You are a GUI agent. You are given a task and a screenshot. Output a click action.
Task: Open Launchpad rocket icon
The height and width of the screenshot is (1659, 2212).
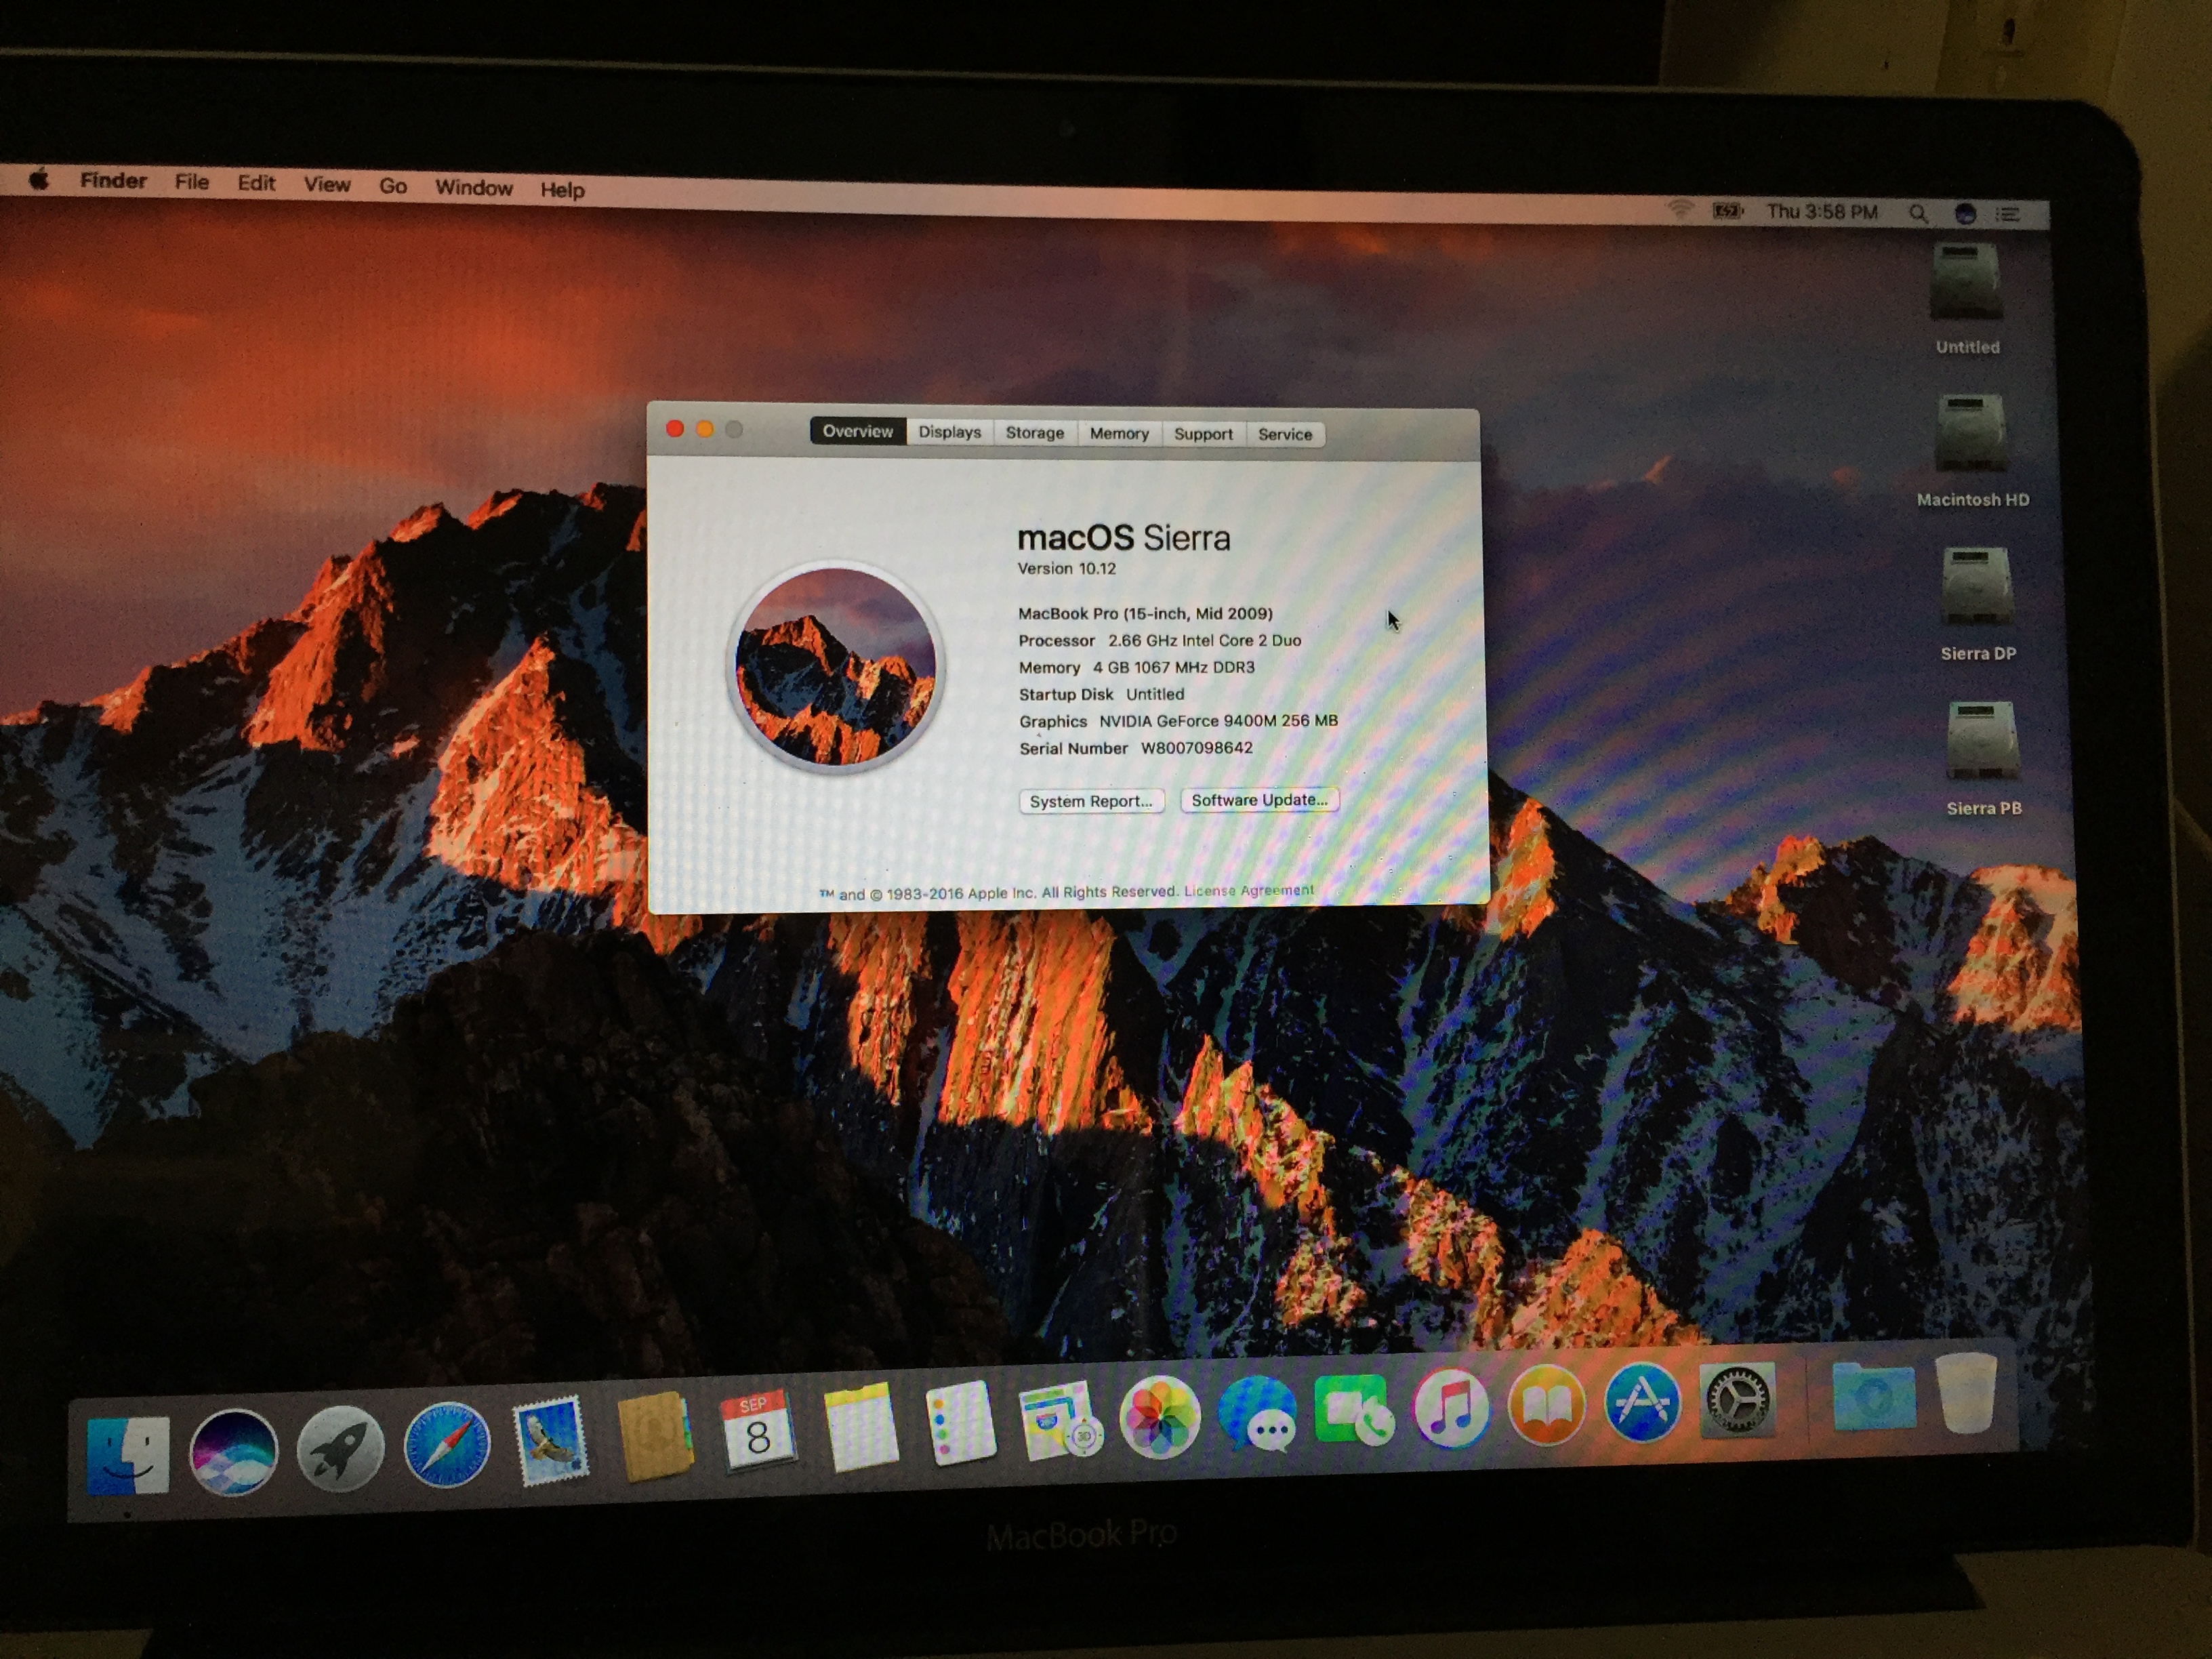pos(340,1448)
